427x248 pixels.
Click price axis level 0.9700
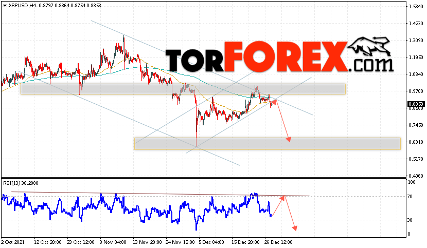tap(416, 91)
